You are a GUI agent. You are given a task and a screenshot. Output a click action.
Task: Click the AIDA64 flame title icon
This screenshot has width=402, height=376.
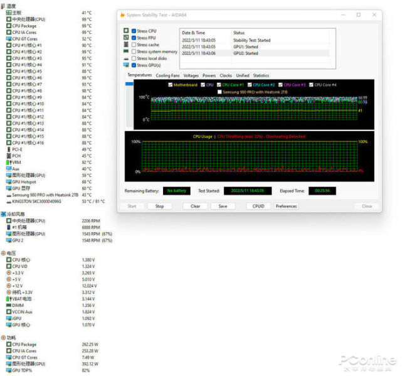coord(122,15)
